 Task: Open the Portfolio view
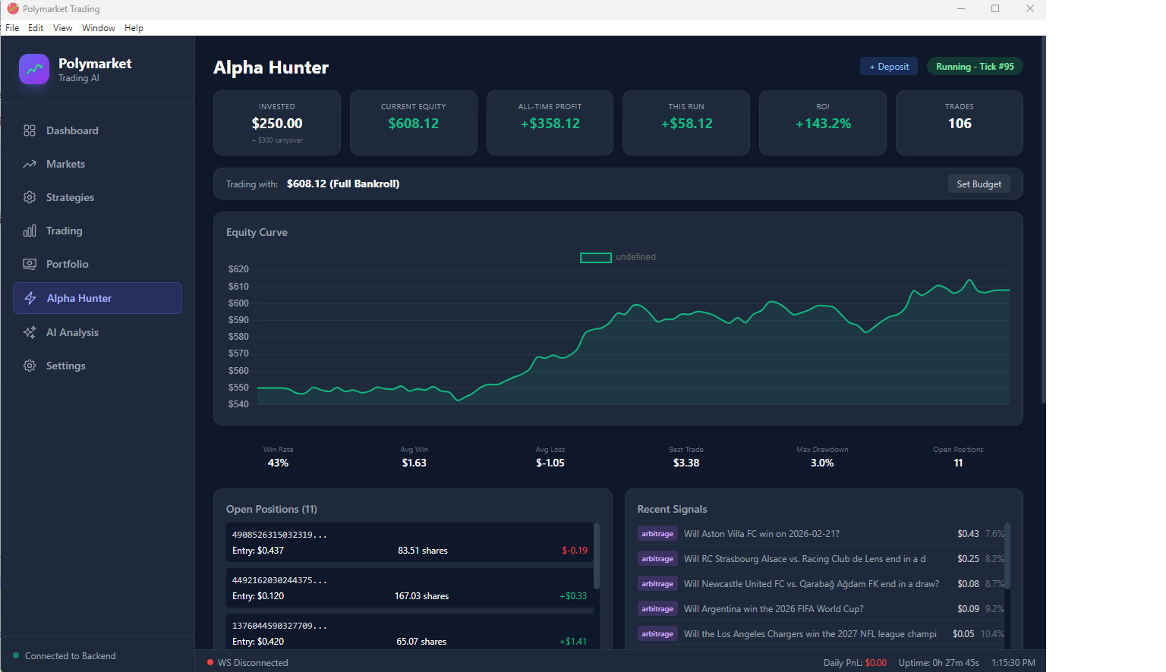[x=68, y=264]
